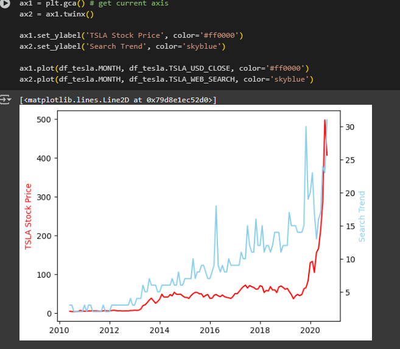Click the 2016 x-axis label
Screen dimensions: 400x349
click(209, 330)
